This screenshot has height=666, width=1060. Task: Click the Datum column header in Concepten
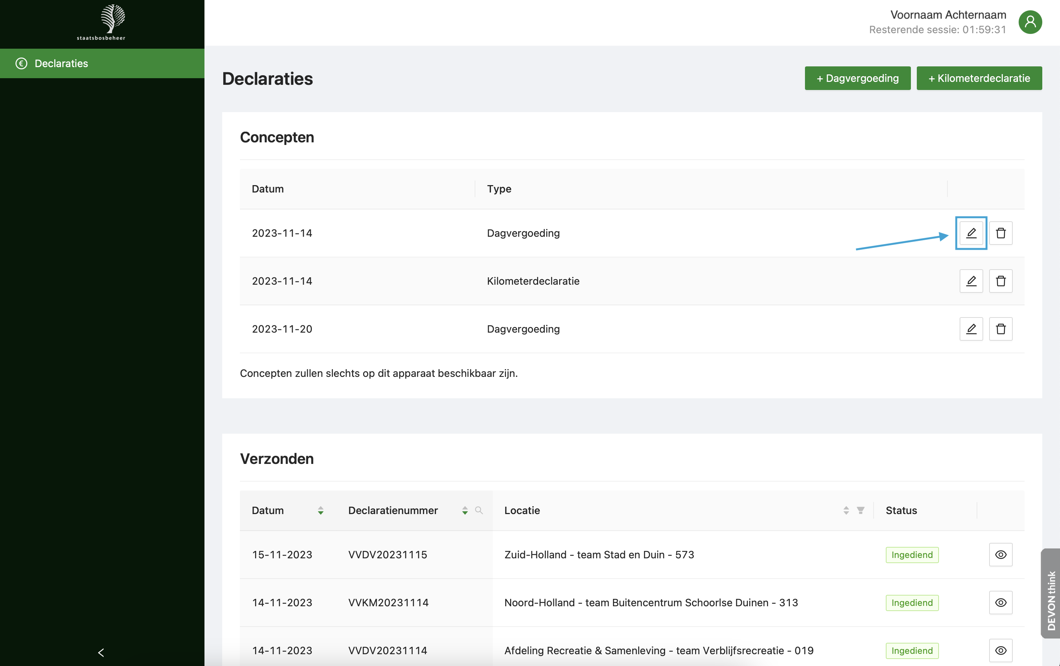[x=268, y=189]
